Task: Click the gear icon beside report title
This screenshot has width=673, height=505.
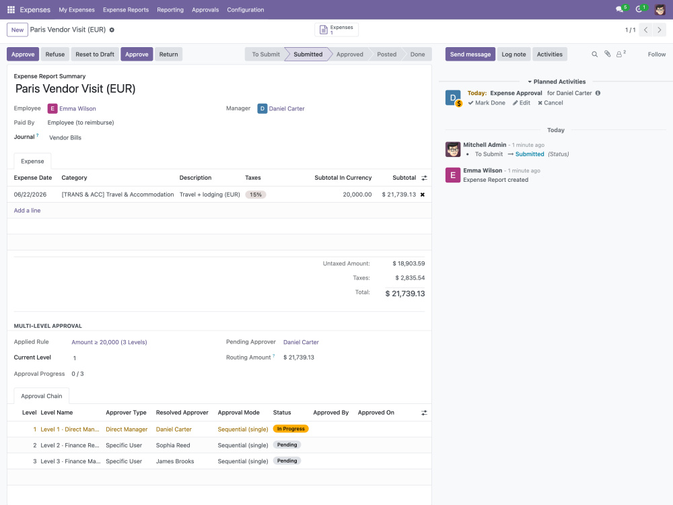Action: point(112,30)
